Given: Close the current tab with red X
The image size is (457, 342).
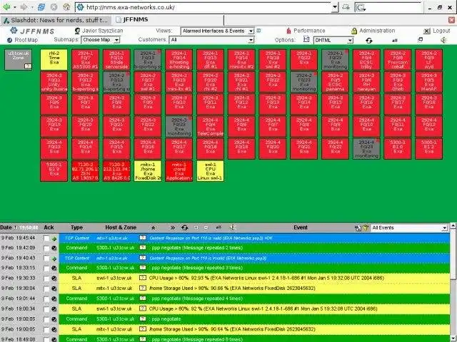Looking at the screenshot, I should (x=451, y=20).
